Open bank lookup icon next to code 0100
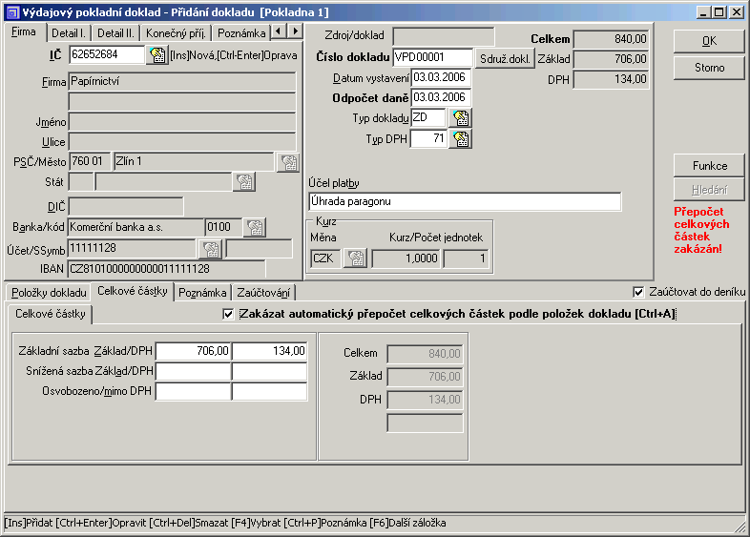 (255, 227)
